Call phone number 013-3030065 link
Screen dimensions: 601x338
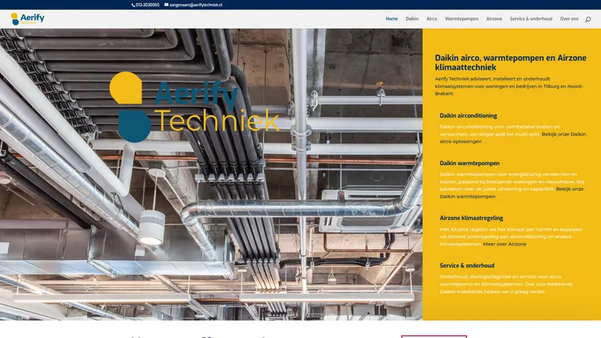tap(147, 5)
